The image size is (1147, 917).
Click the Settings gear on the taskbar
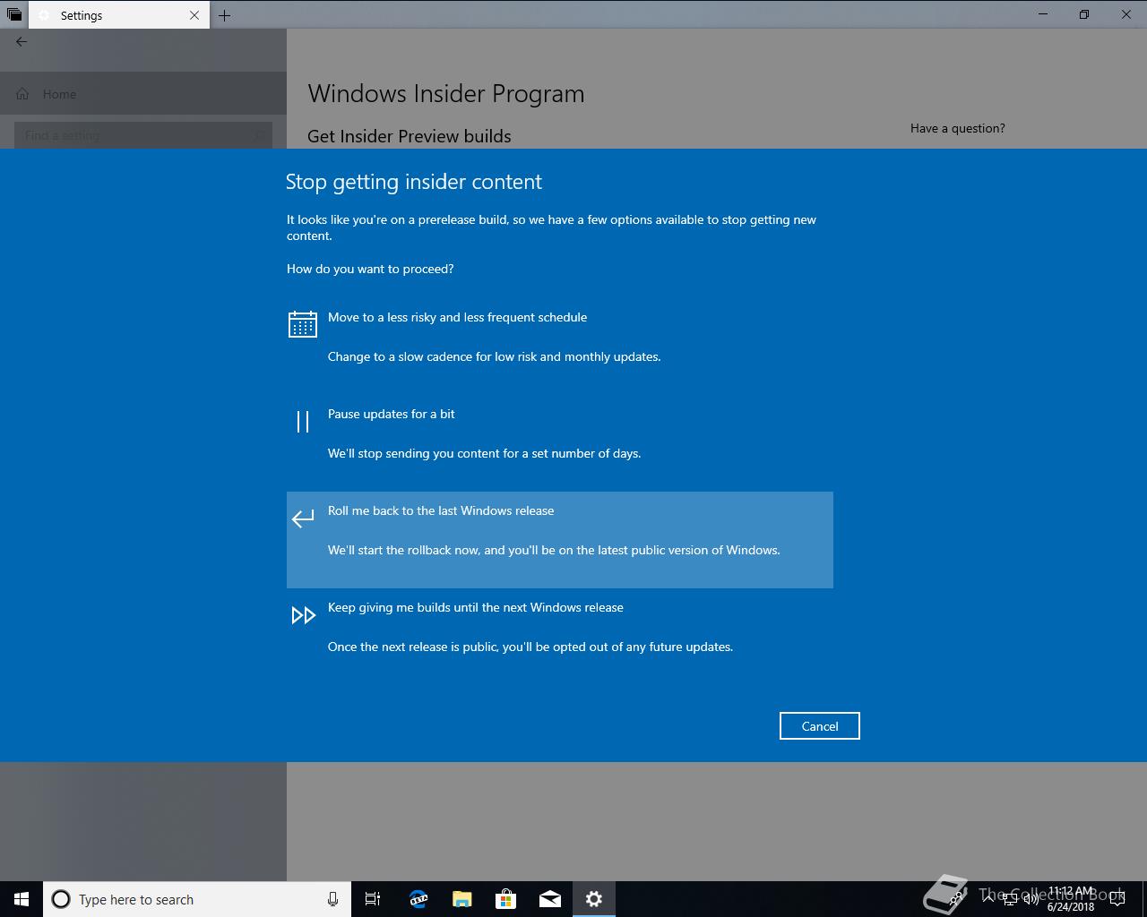point(593,899)
